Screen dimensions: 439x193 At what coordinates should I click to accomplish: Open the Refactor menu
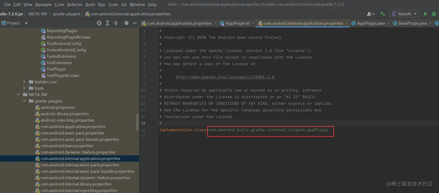75,4
